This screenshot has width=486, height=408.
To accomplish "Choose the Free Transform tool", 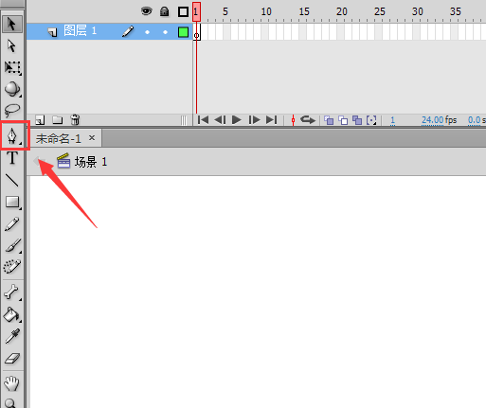I will pos(12,67).
